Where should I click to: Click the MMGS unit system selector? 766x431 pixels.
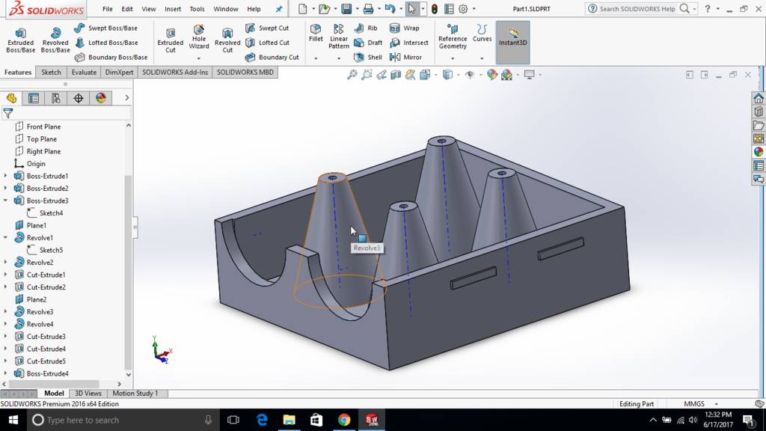pos(693,404)
